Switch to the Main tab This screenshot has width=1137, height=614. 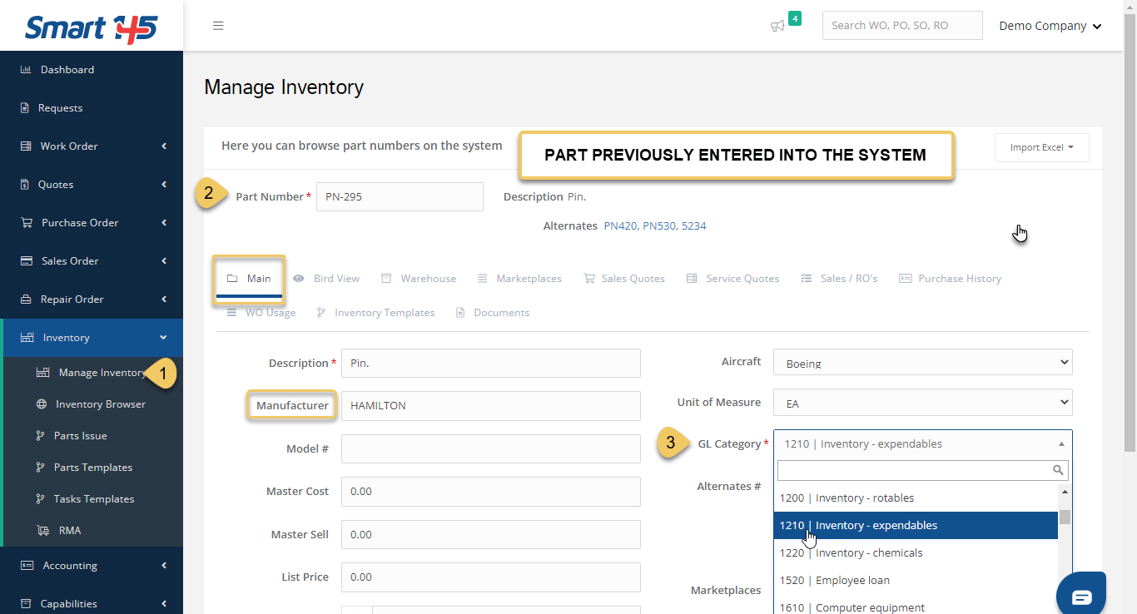[249, 279]
